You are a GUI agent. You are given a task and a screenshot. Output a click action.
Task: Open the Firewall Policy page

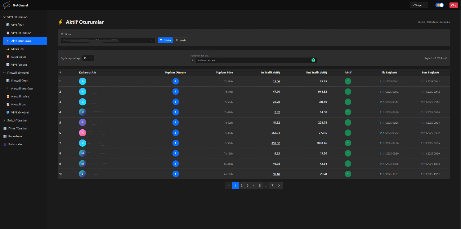tap(20, 97)
